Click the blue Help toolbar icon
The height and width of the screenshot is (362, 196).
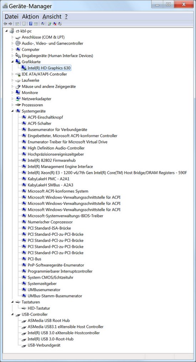coord(31,24)
